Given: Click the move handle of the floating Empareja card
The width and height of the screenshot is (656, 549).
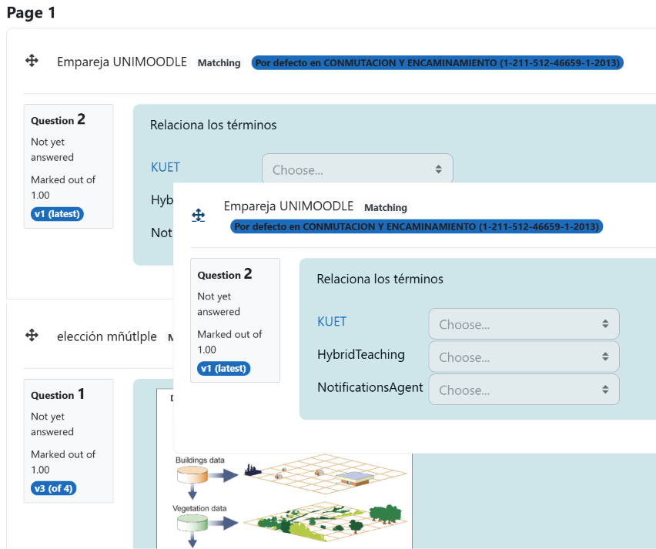Looking at the screenshot, I should pos(199,216).
